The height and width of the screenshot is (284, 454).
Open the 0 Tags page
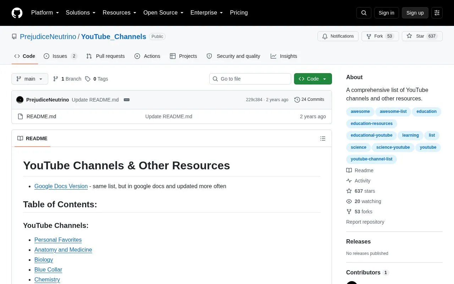point(96,79)
